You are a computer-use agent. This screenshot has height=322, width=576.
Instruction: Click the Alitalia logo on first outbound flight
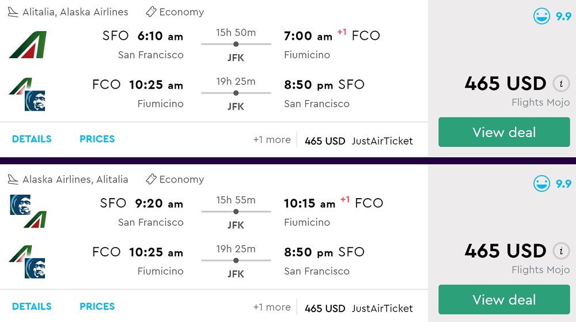(x=28, y=45)
